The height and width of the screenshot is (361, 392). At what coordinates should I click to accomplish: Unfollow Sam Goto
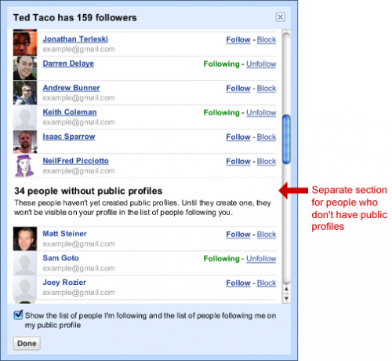click(x=261, y=259)
